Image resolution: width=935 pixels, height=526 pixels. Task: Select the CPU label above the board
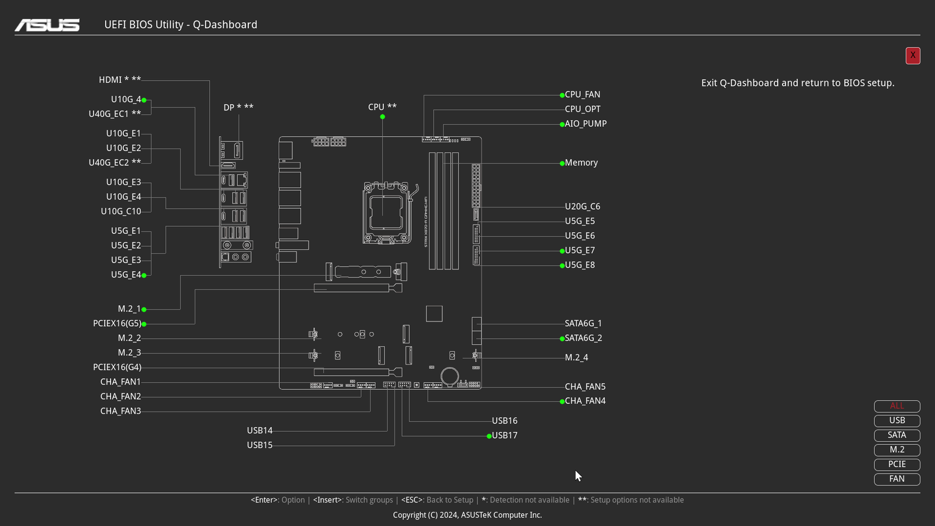(382, 107)
